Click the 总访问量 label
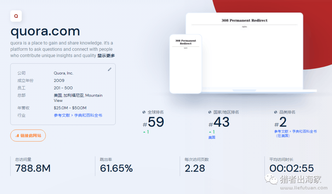 (x=23, y=159)
